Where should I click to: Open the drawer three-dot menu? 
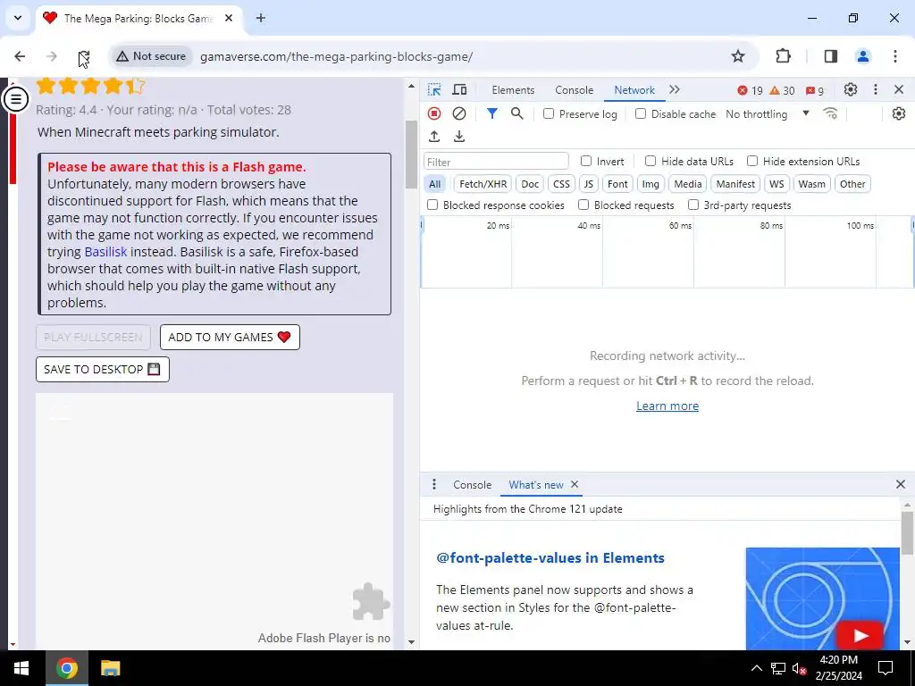(433, 485)
